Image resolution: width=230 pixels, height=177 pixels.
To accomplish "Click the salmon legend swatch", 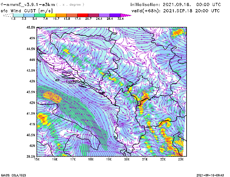I will click(72, 15).
